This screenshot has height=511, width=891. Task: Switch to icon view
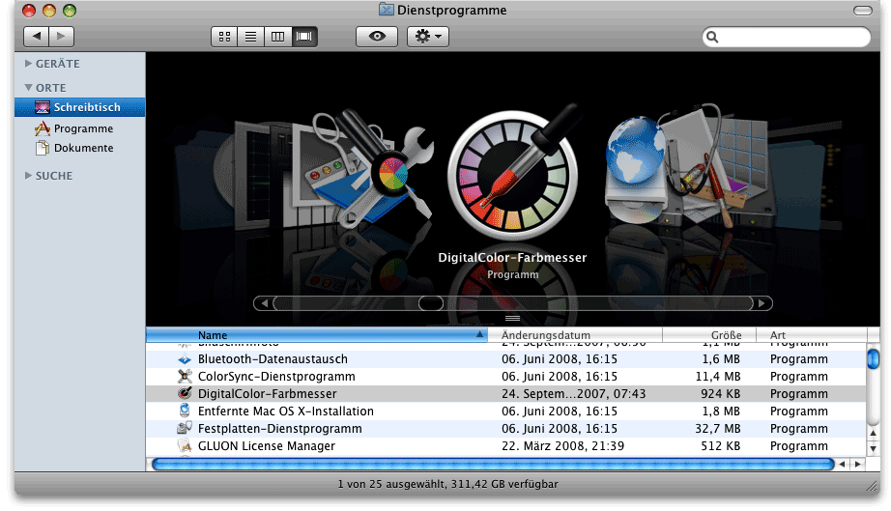click(224, 37)
